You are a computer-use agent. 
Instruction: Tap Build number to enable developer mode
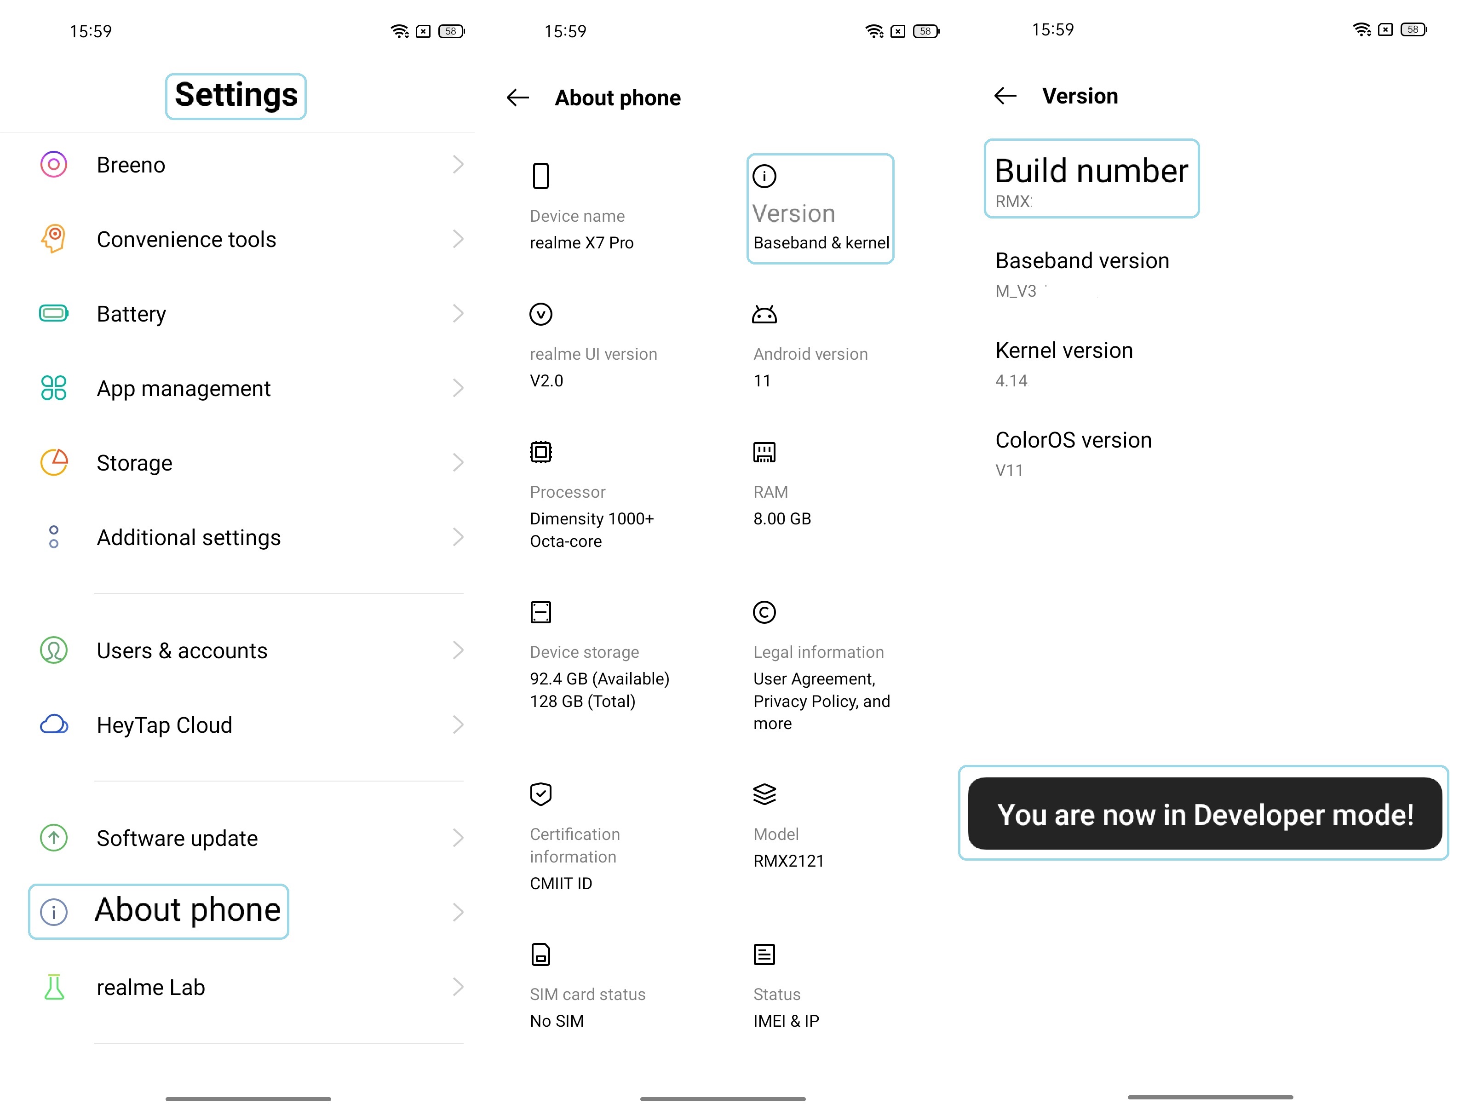coord(1090,180)
